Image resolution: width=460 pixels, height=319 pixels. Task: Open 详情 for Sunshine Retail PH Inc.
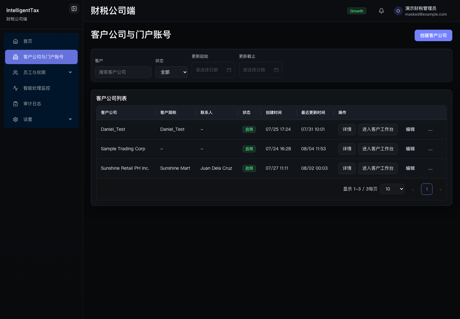pos(347,168)
